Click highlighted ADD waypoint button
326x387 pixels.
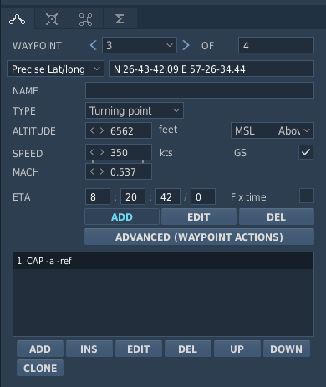122,216
